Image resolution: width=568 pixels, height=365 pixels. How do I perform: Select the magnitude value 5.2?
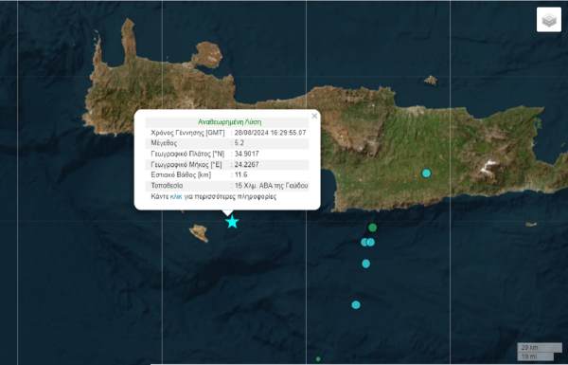point(240,143)
